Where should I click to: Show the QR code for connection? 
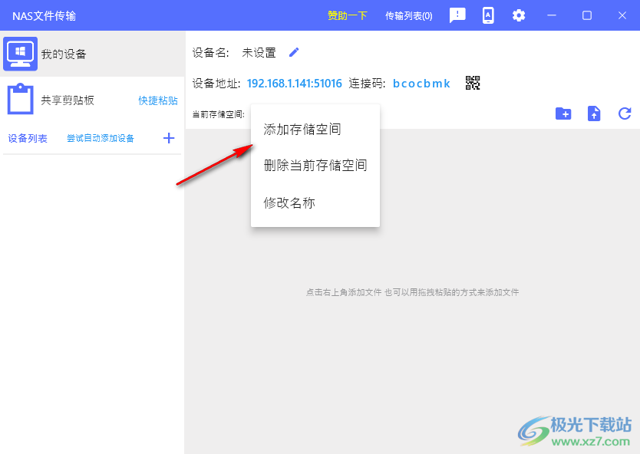click(x=473, y=83)
